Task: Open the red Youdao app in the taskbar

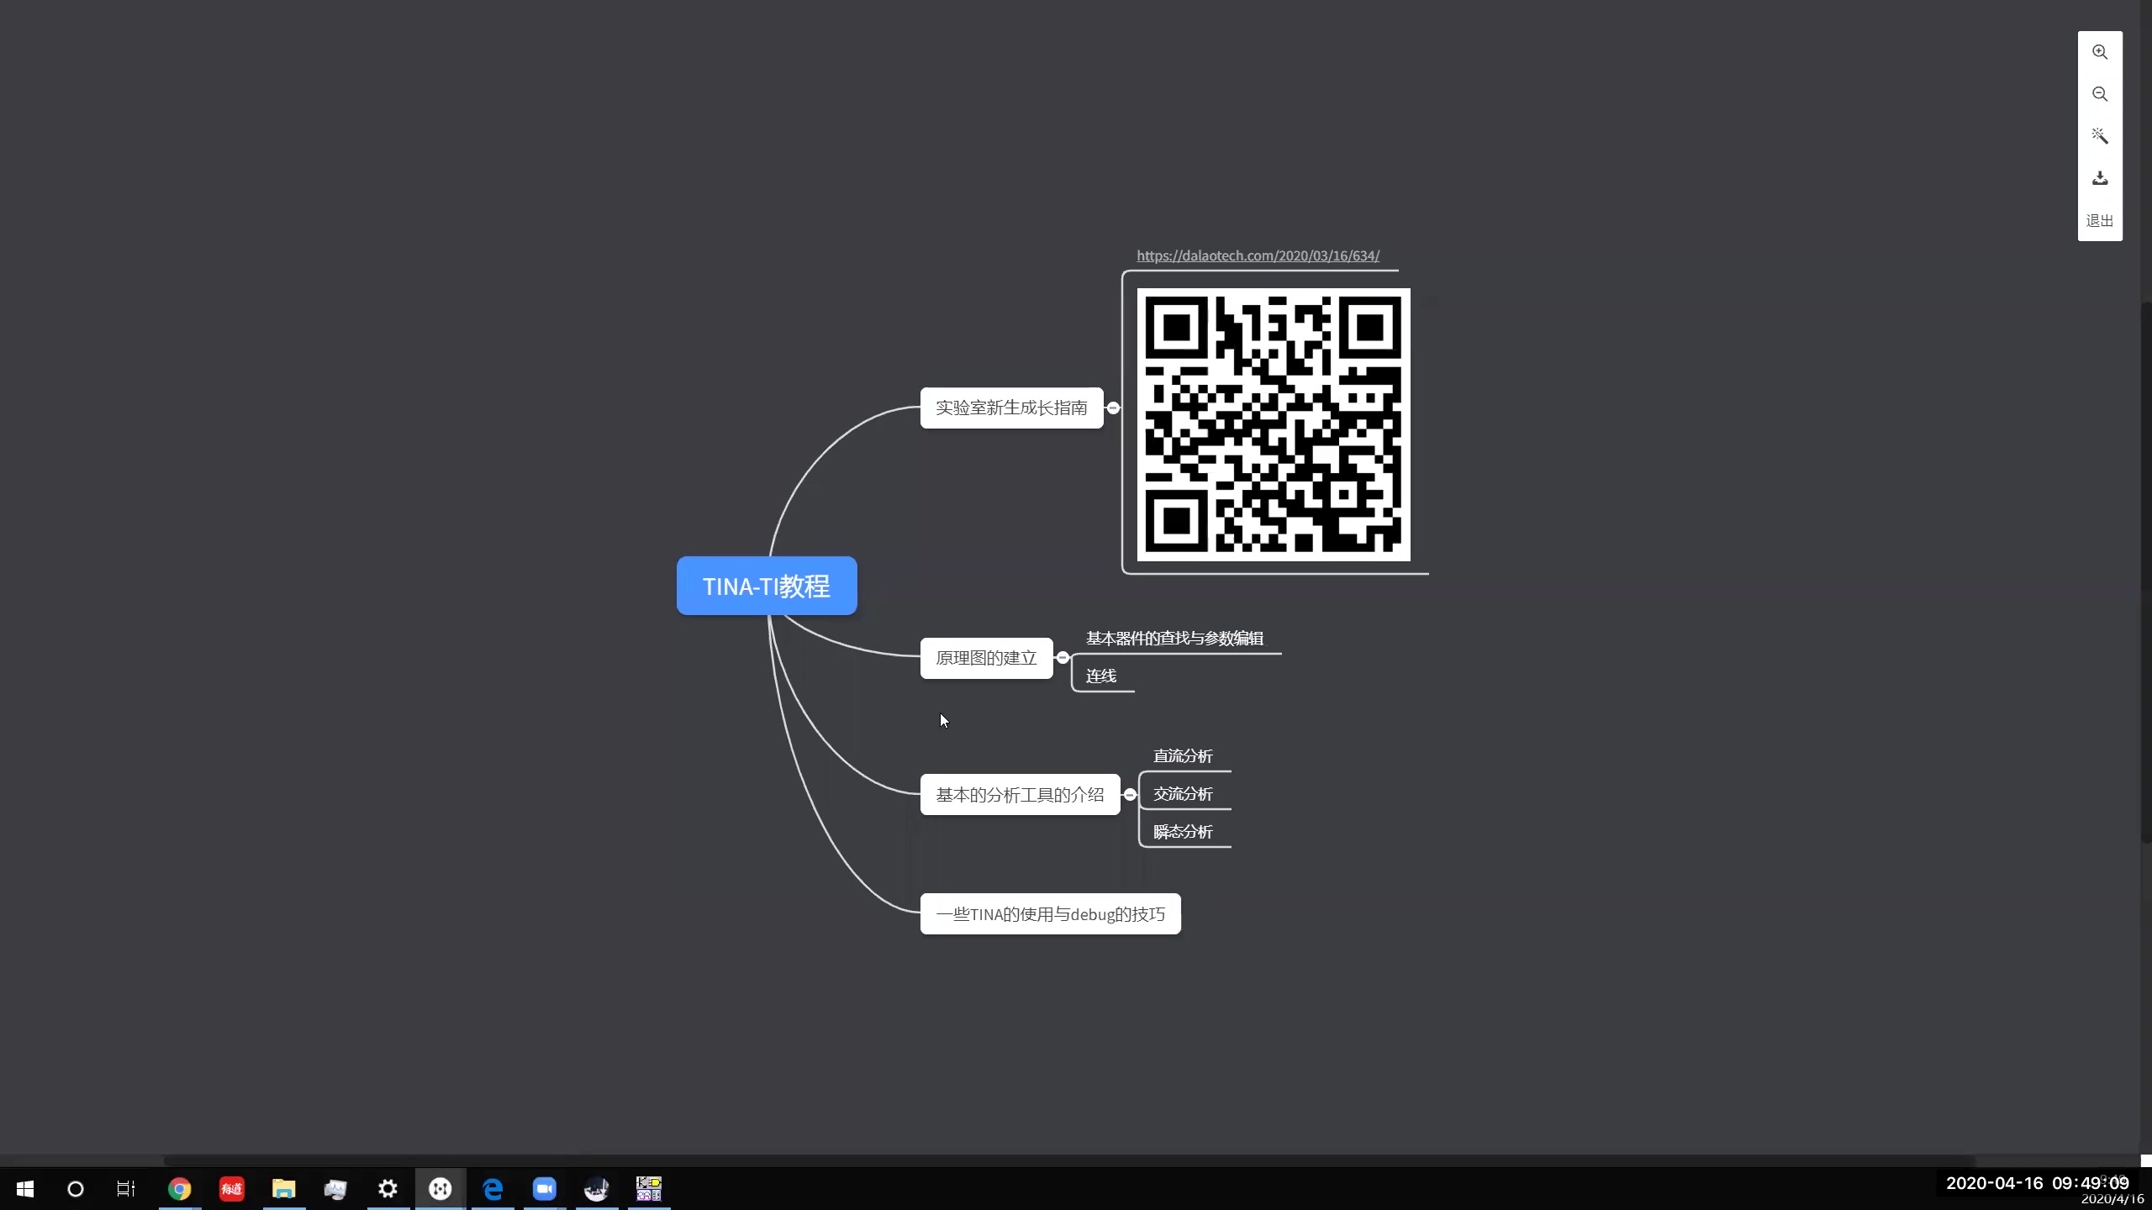Action: pyautogui.click(x=231, y=1189)
